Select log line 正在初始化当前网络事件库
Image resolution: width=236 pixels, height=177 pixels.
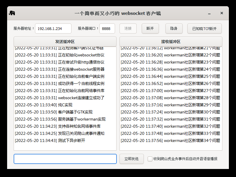point(60,91)
